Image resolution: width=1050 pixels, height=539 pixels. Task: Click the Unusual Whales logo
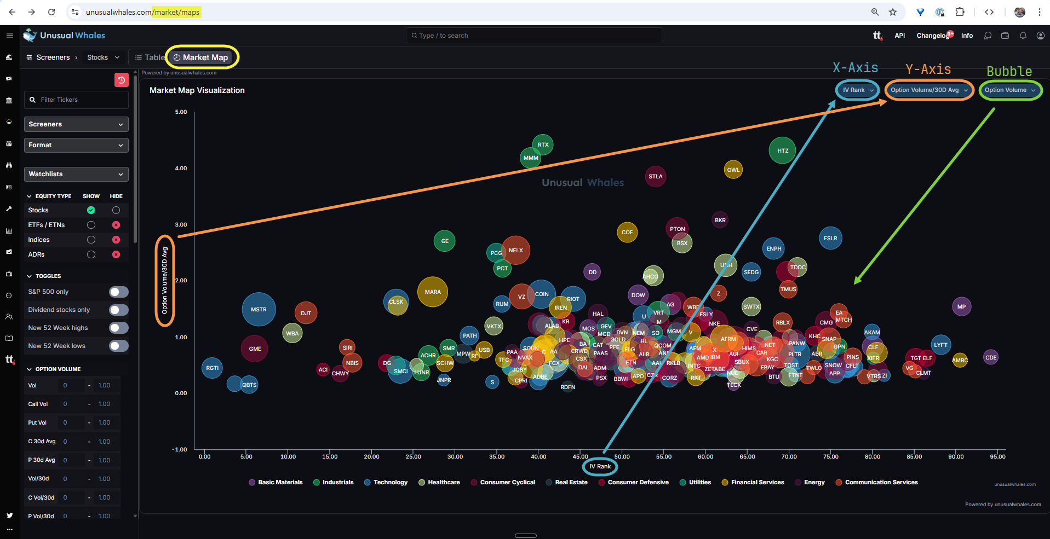click(x=64, y=36)
